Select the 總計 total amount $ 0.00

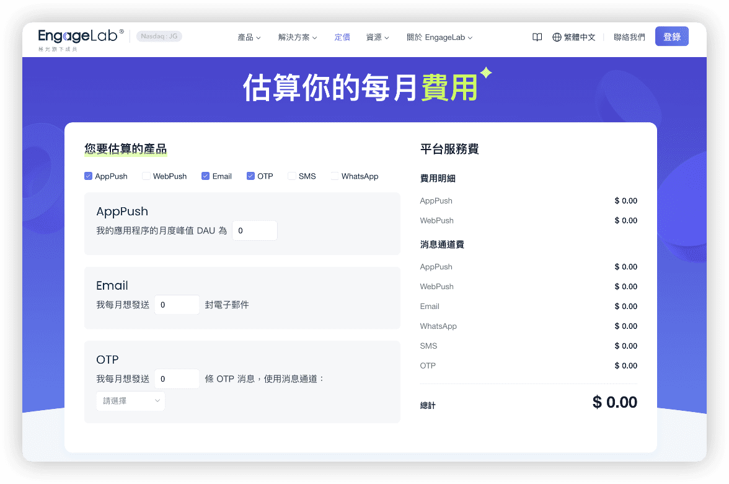(x=615, y=402)
